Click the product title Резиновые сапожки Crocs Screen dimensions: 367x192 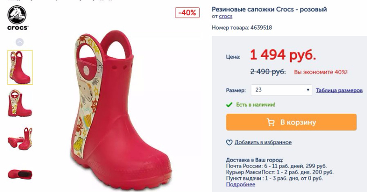(x=269, y=9)
